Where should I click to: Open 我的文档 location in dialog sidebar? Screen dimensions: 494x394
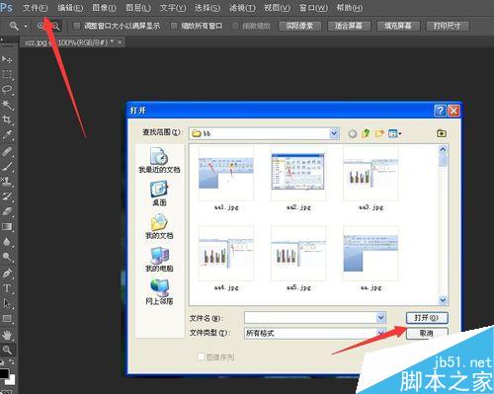point(159,226)
